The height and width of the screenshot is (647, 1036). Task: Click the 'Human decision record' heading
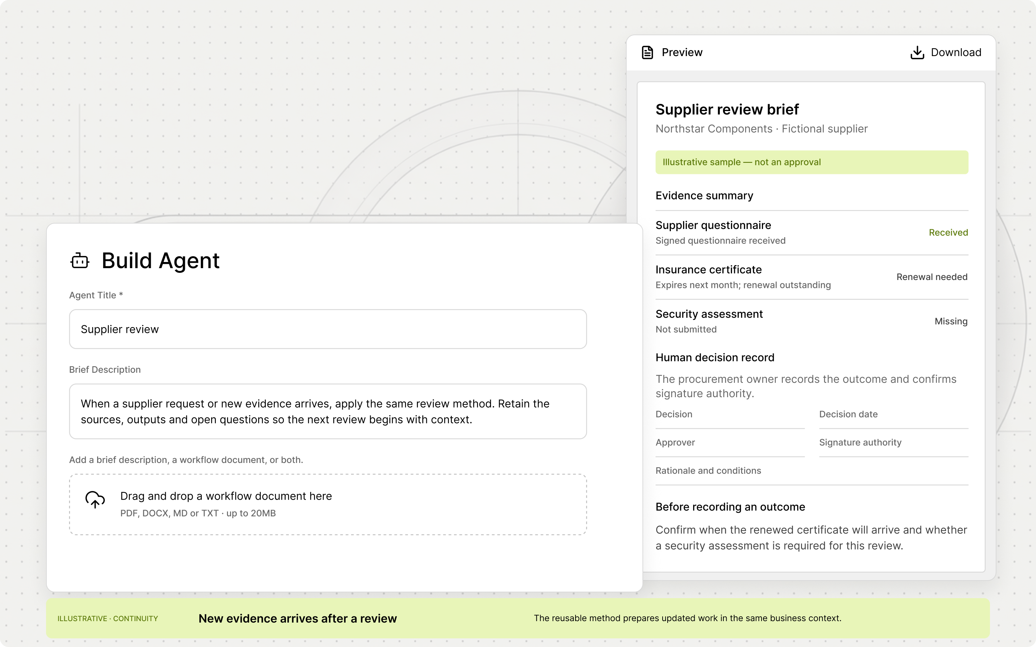(x=715, y=357)
